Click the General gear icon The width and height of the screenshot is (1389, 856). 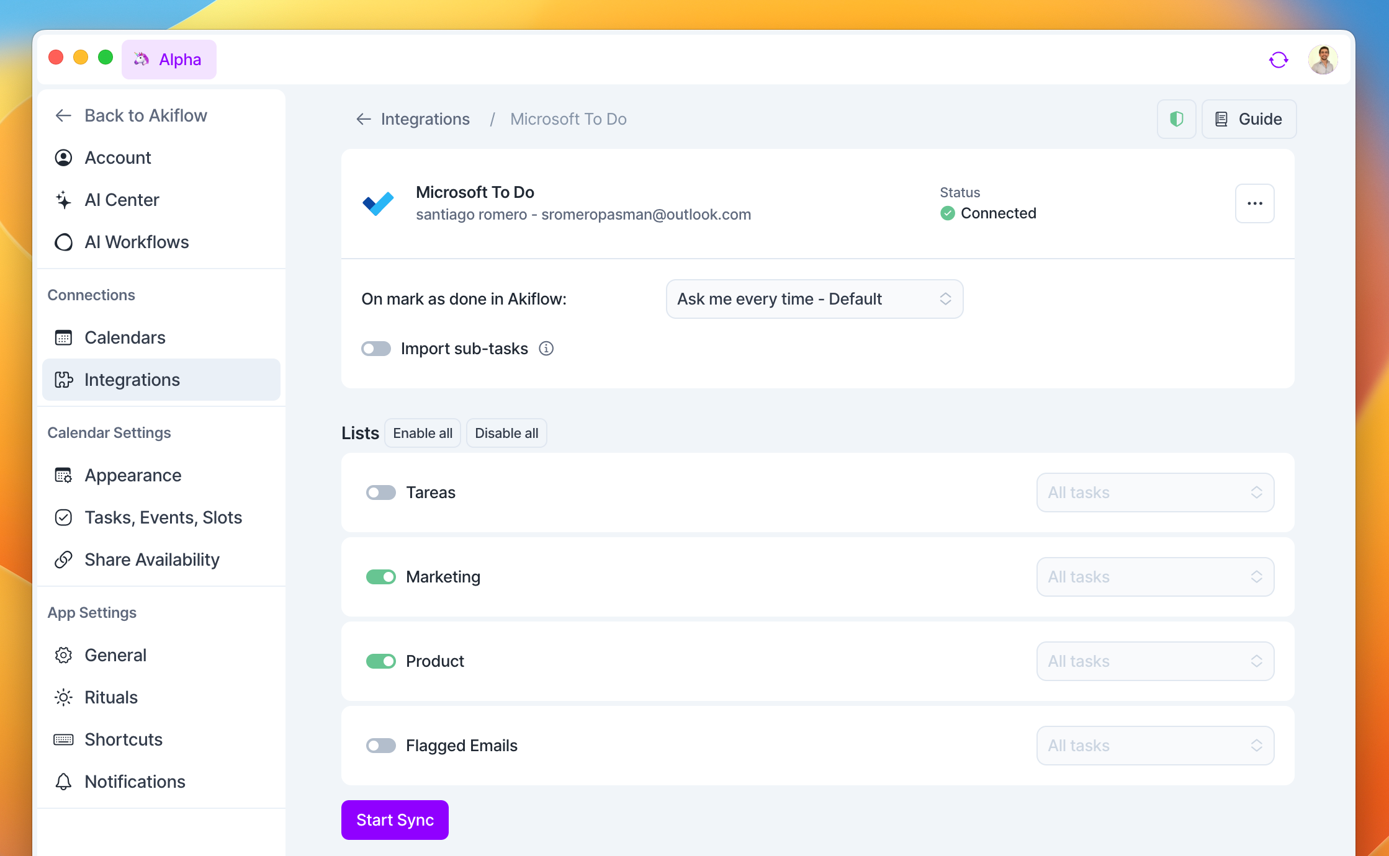(x=63, y=655)
